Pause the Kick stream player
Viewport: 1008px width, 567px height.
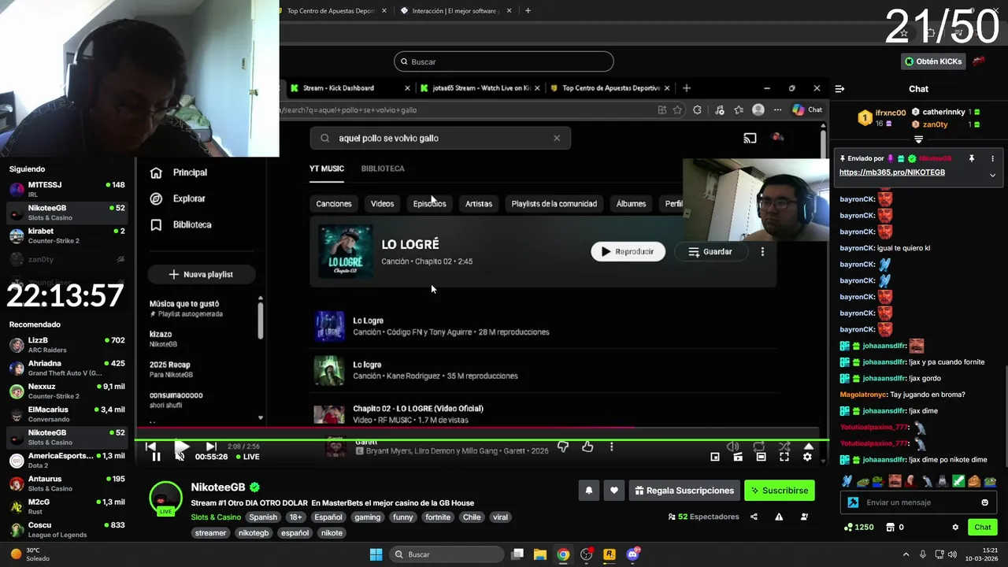point(156,457)
